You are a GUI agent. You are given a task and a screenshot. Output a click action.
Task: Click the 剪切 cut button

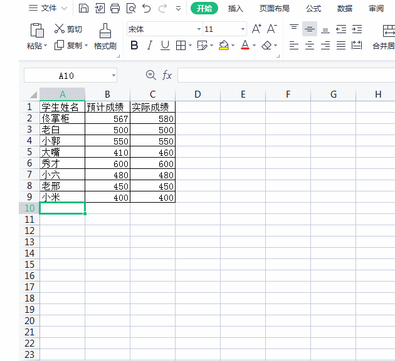[68, 29]
